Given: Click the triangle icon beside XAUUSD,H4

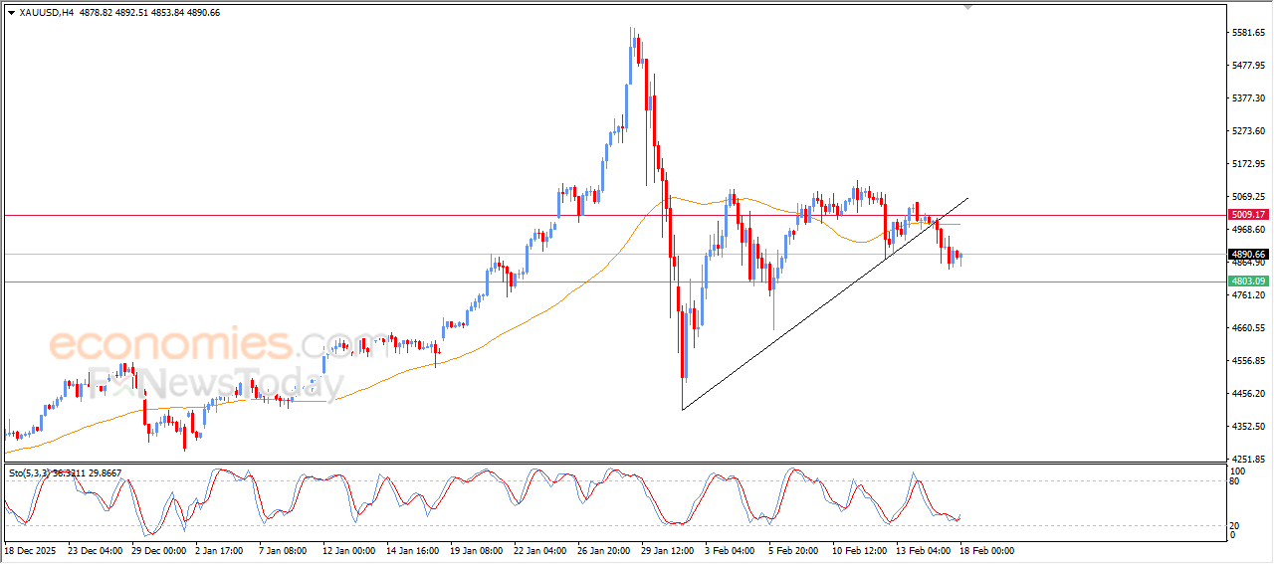Looking at the screenshot, I should click(x=11, y=13).
